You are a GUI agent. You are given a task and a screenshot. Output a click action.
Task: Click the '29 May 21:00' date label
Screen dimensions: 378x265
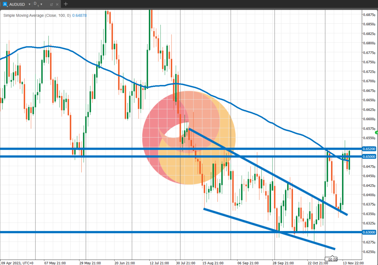pyautogui.click(x=90, y=263)
